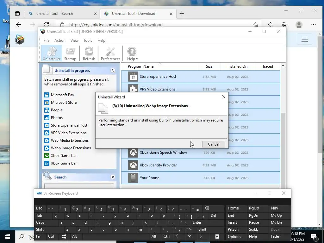The height and width of the screenshot is (243, 324).
Task: Click Webp Image Extensions icon in sidebar
Action: tap(47, 148)
